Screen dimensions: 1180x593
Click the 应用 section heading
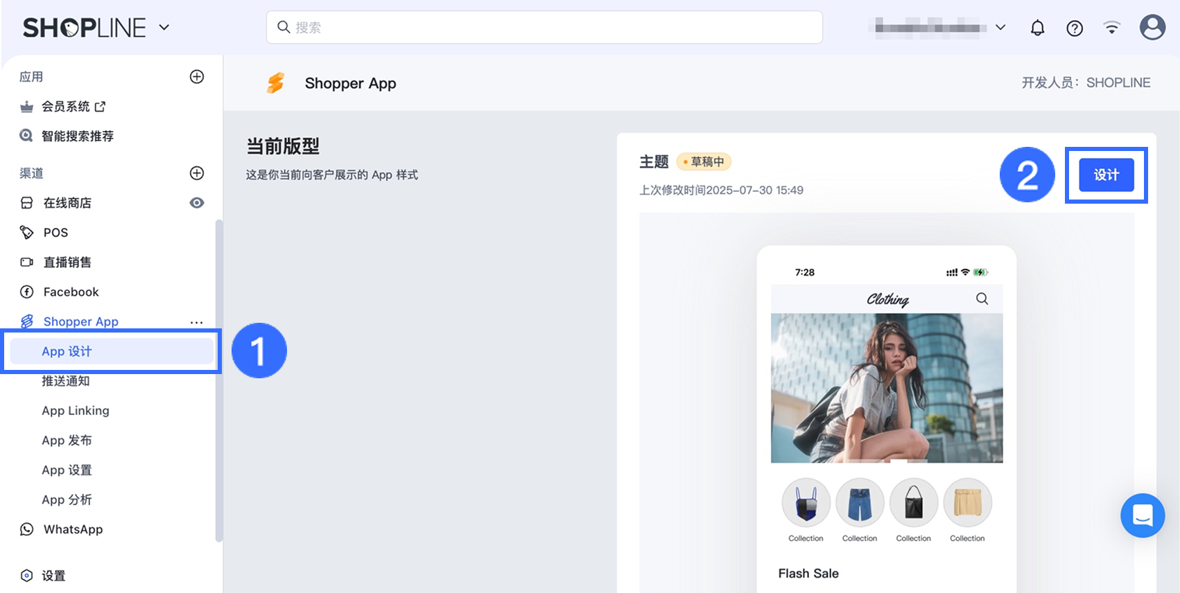tap(31, 77)
